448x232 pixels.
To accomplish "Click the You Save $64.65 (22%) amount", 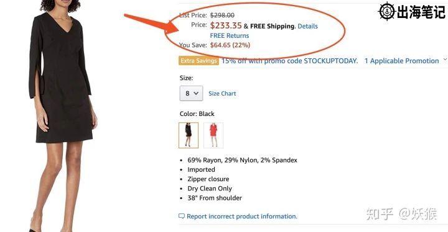I will pyautogui.click(x=230, y=45).
